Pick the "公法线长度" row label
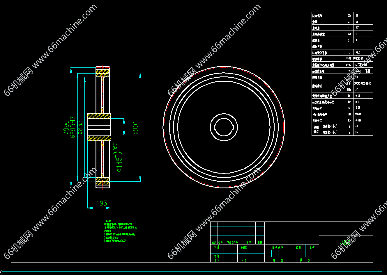 click(x=318, y=71)
